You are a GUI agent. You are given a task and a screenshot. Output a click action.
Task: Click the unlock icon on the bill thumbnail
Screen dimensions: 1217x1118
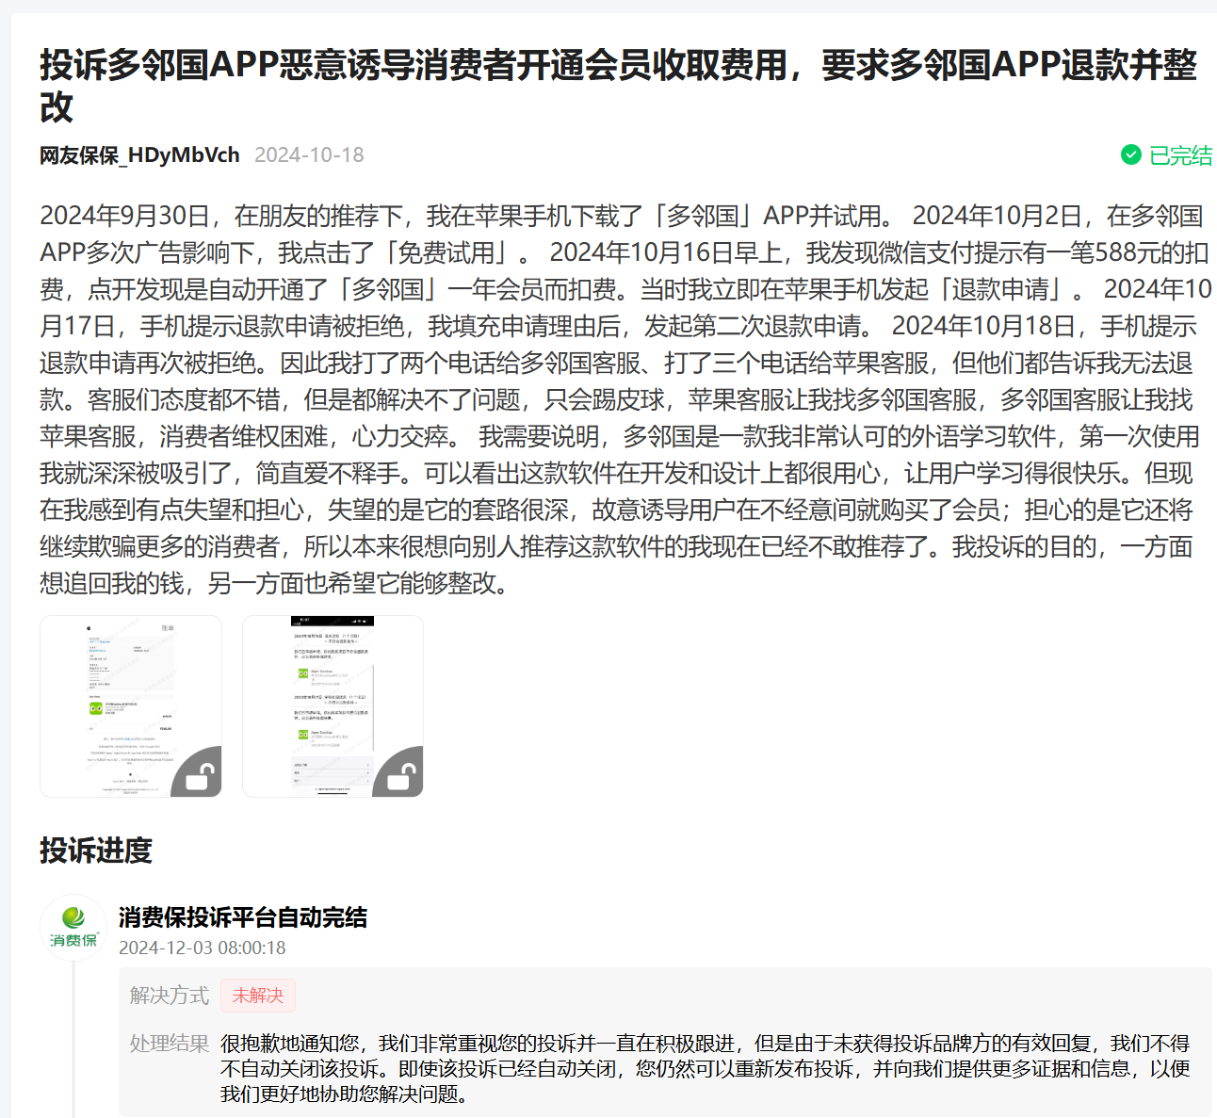click(x=199, y=775)
